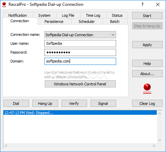Image resolution: width=166 pixels, height=152 pixels.
Task: Click the question mark help icon in title bar
Action: [142, 4]
